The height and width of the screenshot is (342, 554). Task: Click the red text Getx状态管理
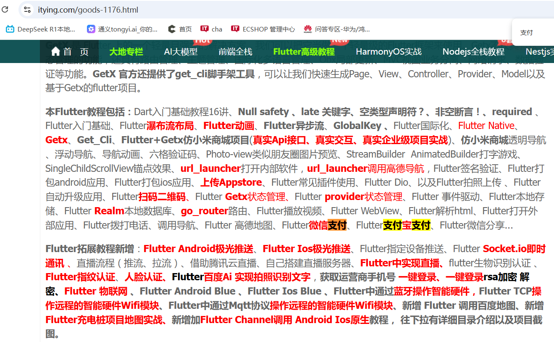[255, 197]
